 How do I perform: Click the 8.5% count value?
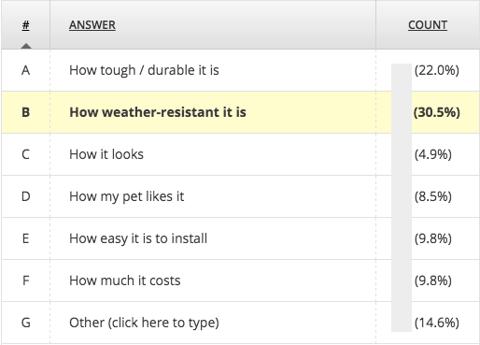(432, 196)
